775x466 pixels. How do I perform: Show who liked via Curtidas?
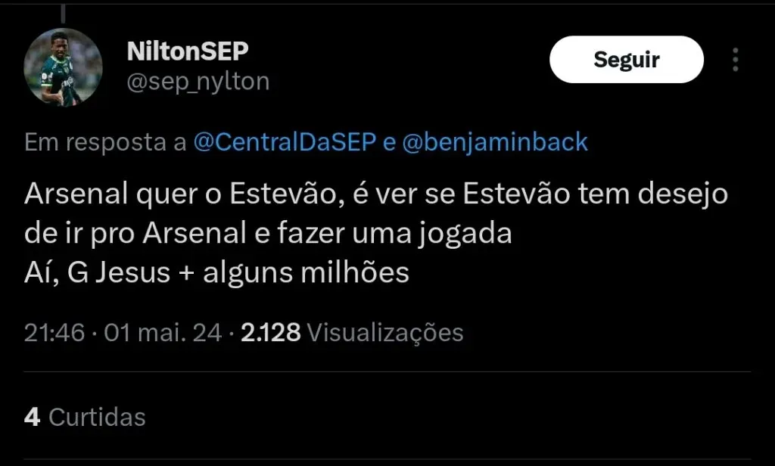click(x=97, y=416)
